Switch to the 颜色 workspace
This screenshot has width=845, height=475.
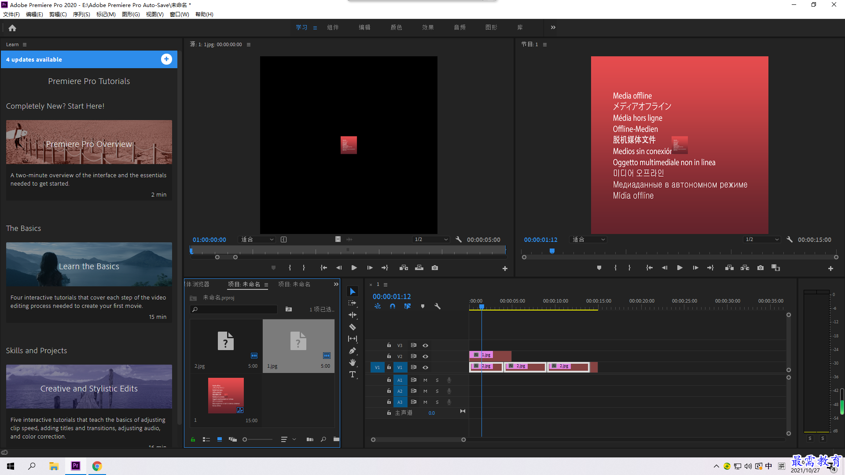396,27
